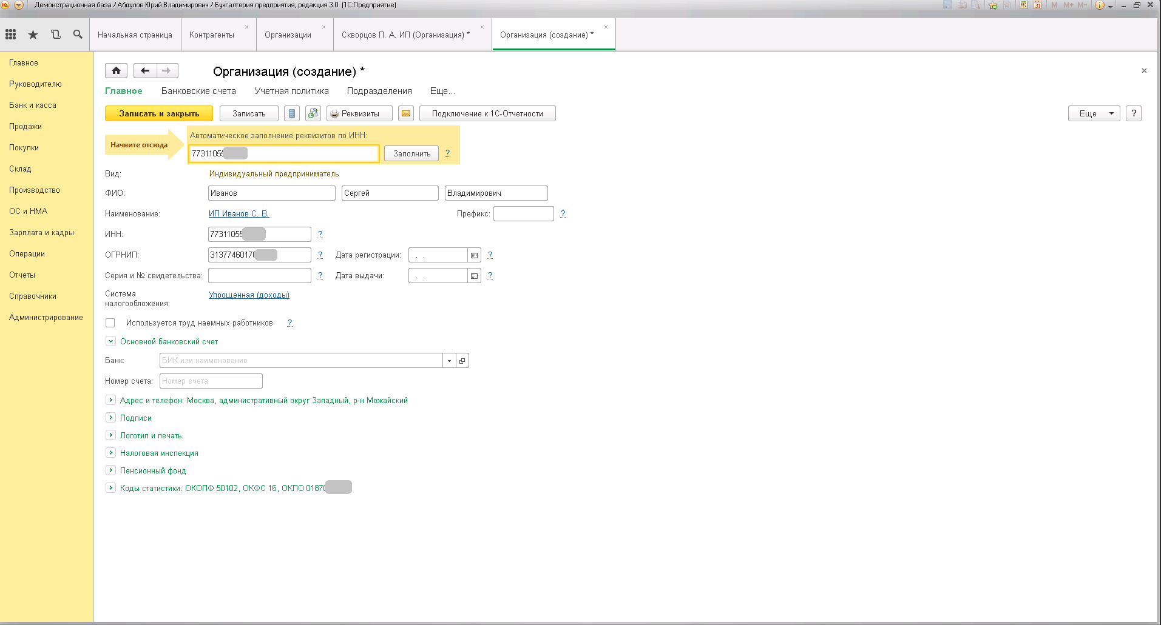Open help for hired workers checkbox

[x=289, y=323]
